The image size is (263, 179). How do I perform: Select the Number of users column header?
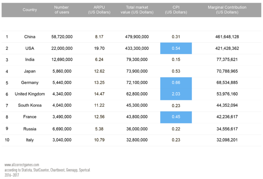click(62, 10)
